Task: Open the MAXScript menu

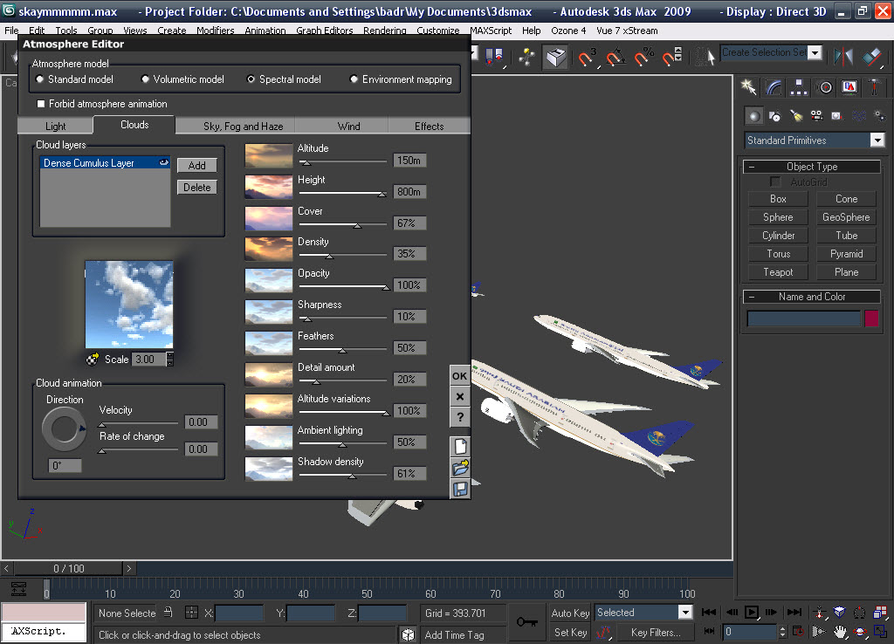Action: (491, 31)
